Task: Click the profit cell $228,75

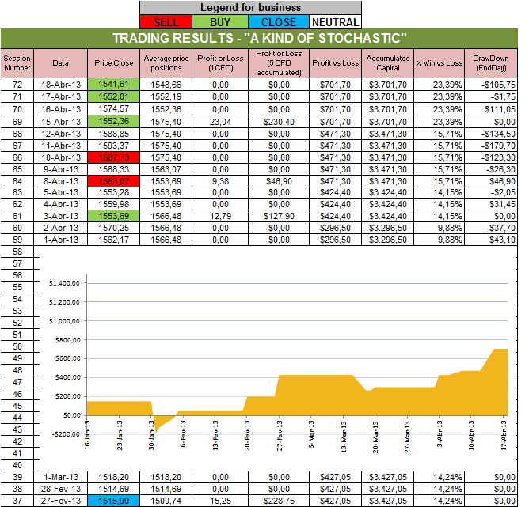Action: pyautogui.click(x=279, y=501)
